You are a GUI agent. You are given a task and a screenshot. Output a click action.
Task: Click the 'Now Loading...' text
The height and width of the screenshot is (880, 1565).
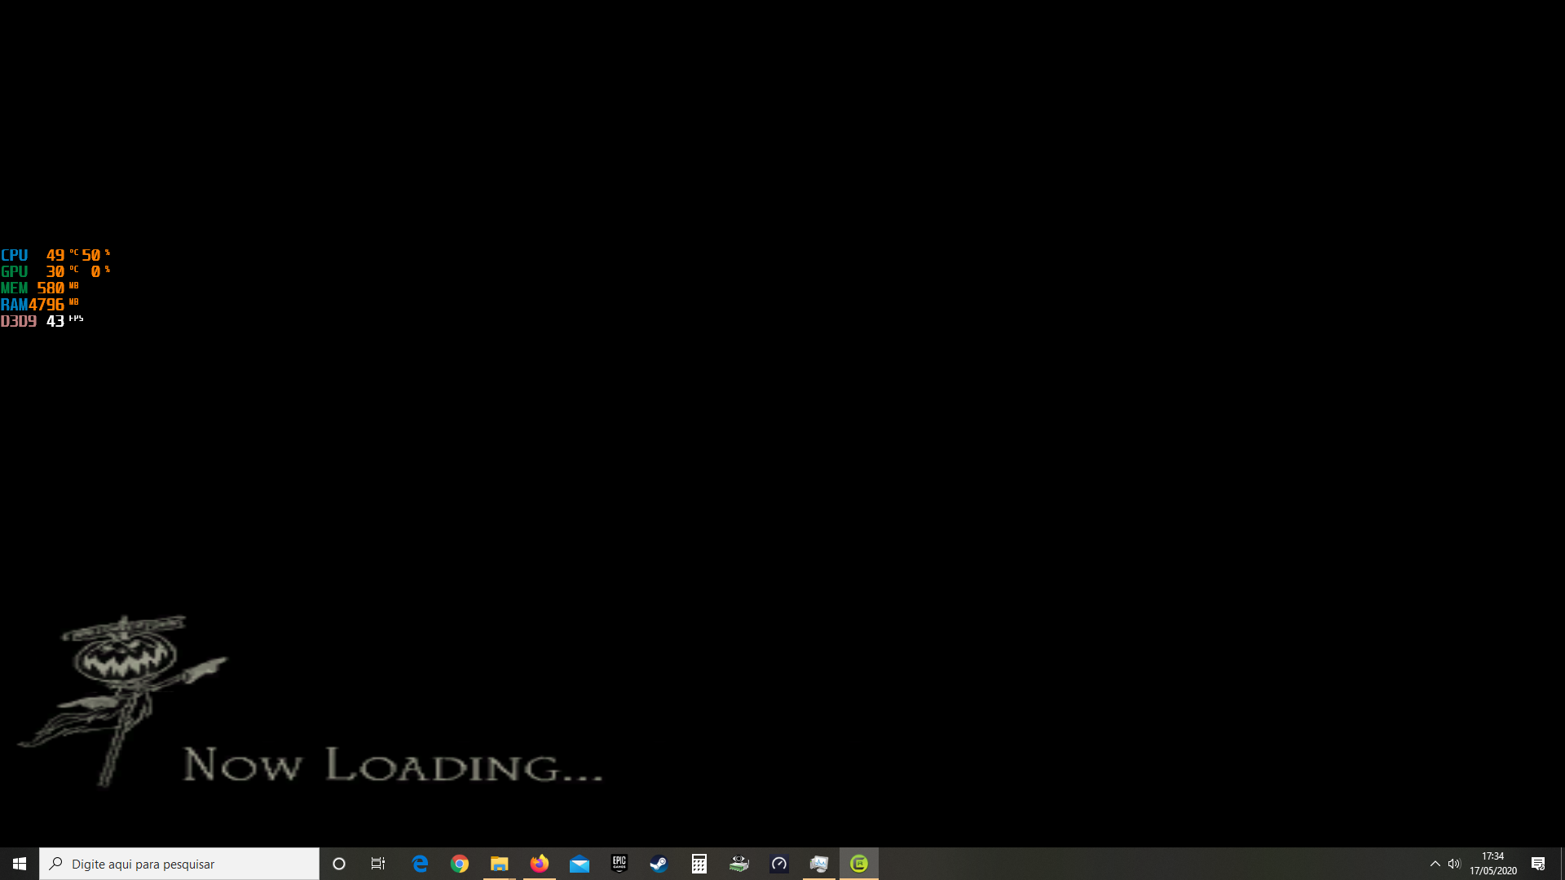click(x=393, y=764)
